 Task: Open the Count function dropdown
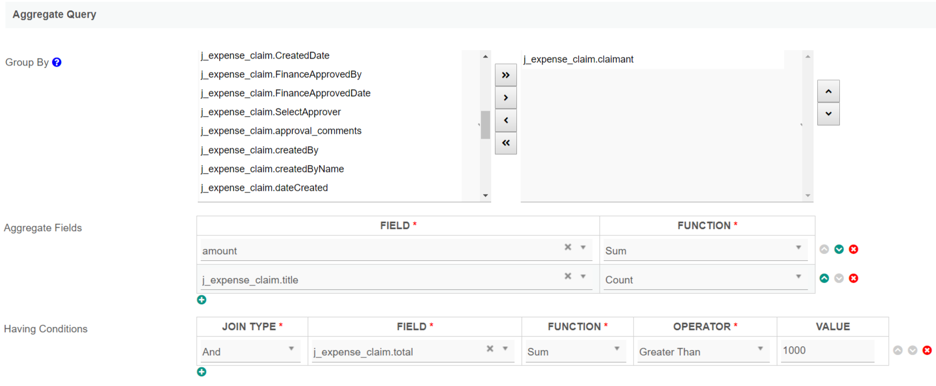[704, 280]
